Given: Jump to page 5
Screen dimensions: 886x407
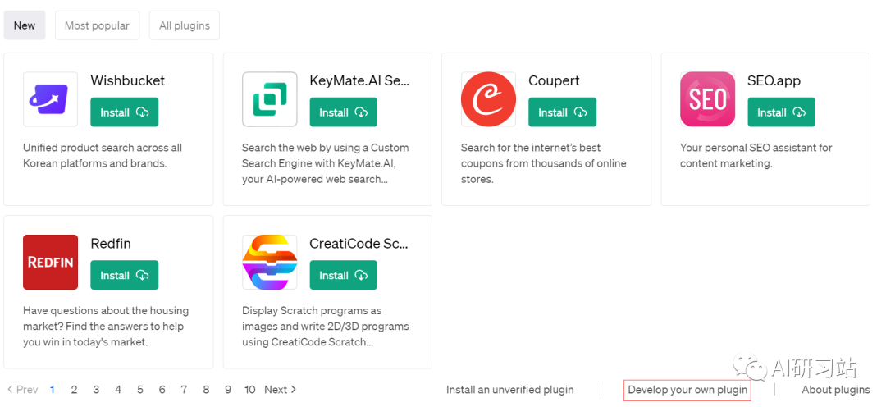Looking at the screenshot, I should click(x=140, y=390).
